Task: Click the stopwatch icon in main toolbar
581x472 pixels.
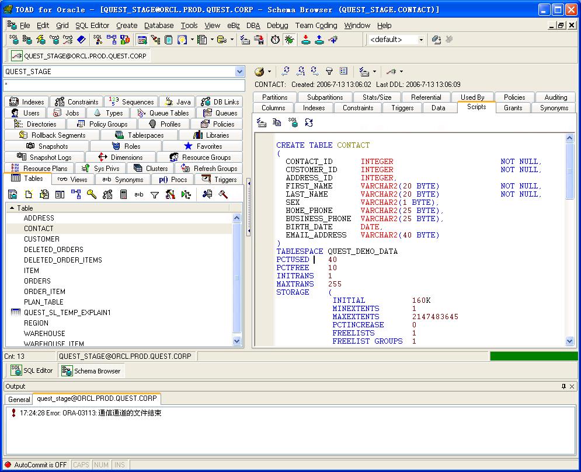Action: tap(275, 40)
